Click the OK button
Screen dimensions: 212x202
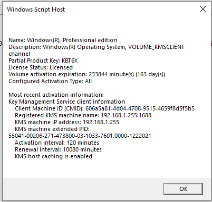[183, 189]
